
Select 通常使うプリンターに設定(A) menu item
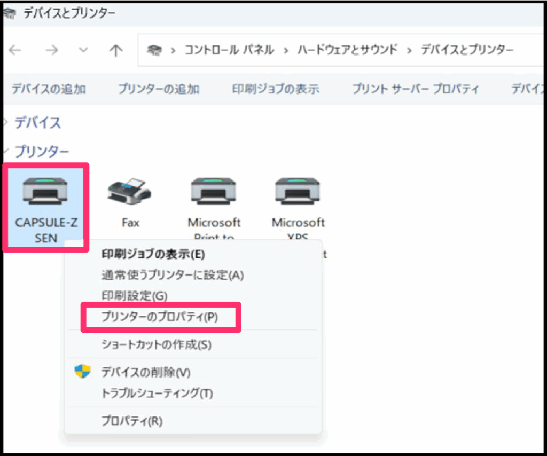click(x=173, y=276)
